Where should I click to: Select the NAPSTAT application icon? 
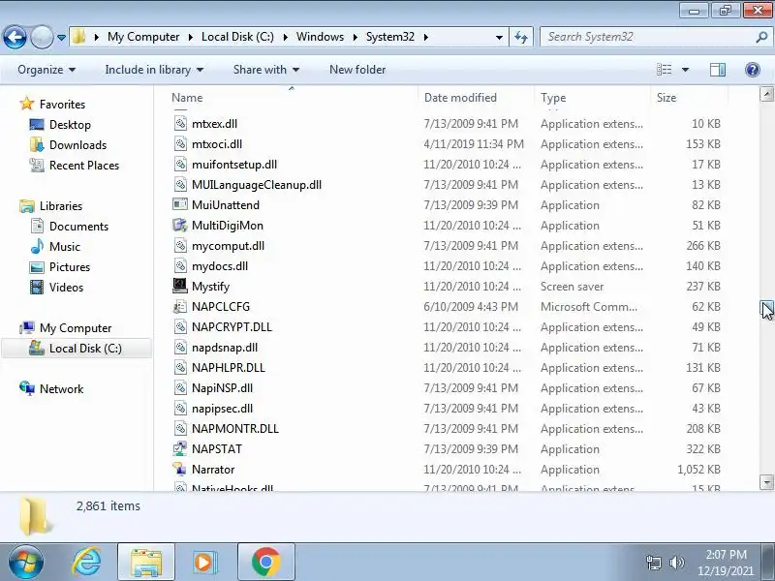(x=180, y=448)
